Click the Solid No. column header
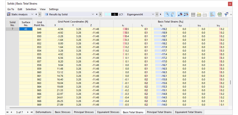 tap(12, 24)
